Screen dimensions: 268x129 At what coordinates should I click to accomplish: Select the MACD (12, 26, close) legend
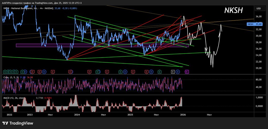point(14,98)
